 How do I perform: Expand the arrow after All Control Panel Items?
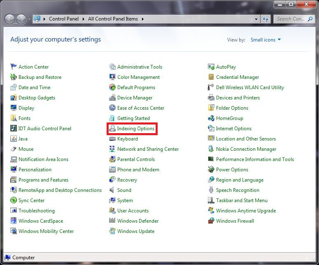pyautogui.click(x=142, y=19)
